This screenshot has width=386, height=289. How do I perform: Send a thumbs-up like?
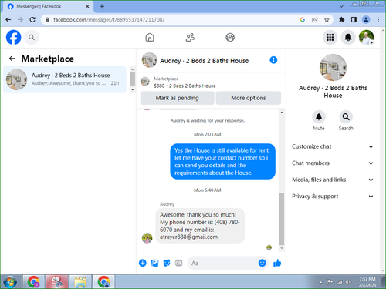click(277, 263)
